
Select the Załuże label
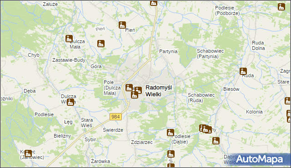point(50,4)
